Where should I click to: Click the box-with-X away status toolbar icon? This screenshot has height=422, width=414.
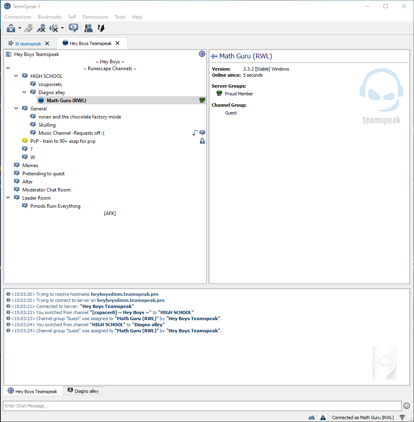tap(11, 28)
